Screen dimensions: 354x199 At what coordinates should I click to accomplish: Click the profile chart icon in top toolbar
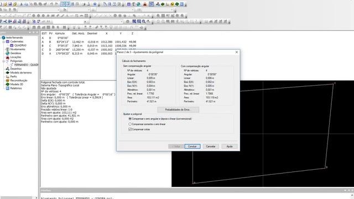[167, 4]
